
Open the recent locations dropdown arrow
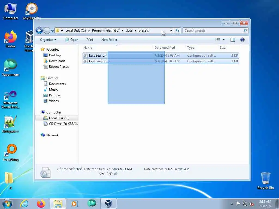(x=52, y=31)
